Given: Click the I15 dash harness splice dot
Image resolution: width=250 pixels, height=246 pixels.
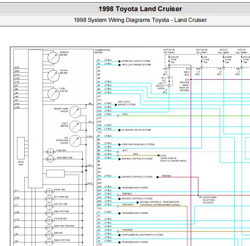Looking at the screenshot, I should pyautogui.click(x=198, y=195).
